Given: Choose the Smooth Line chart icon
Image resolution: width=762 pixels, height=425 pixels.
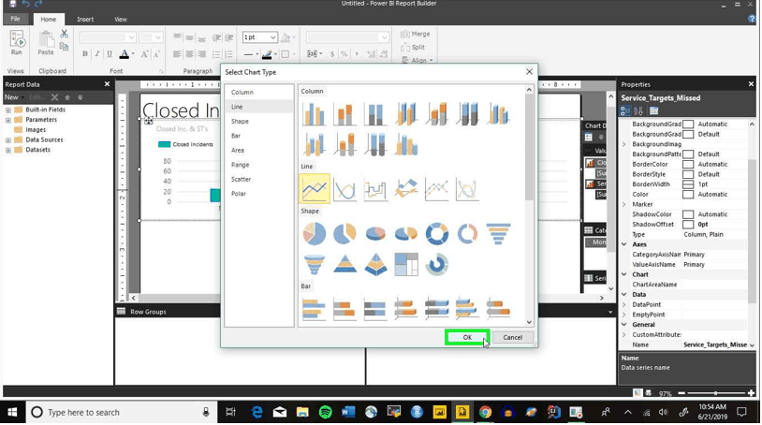Looking at the screenshot, I should (x=344, y=188).
